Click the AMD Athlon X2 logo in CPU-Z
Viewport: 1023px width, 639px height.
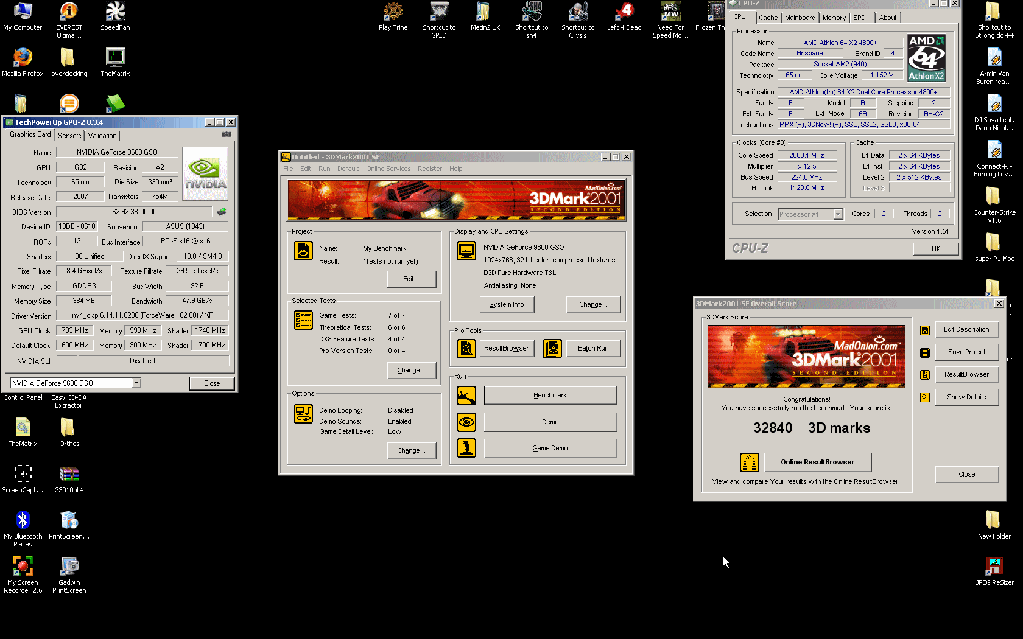926,58
